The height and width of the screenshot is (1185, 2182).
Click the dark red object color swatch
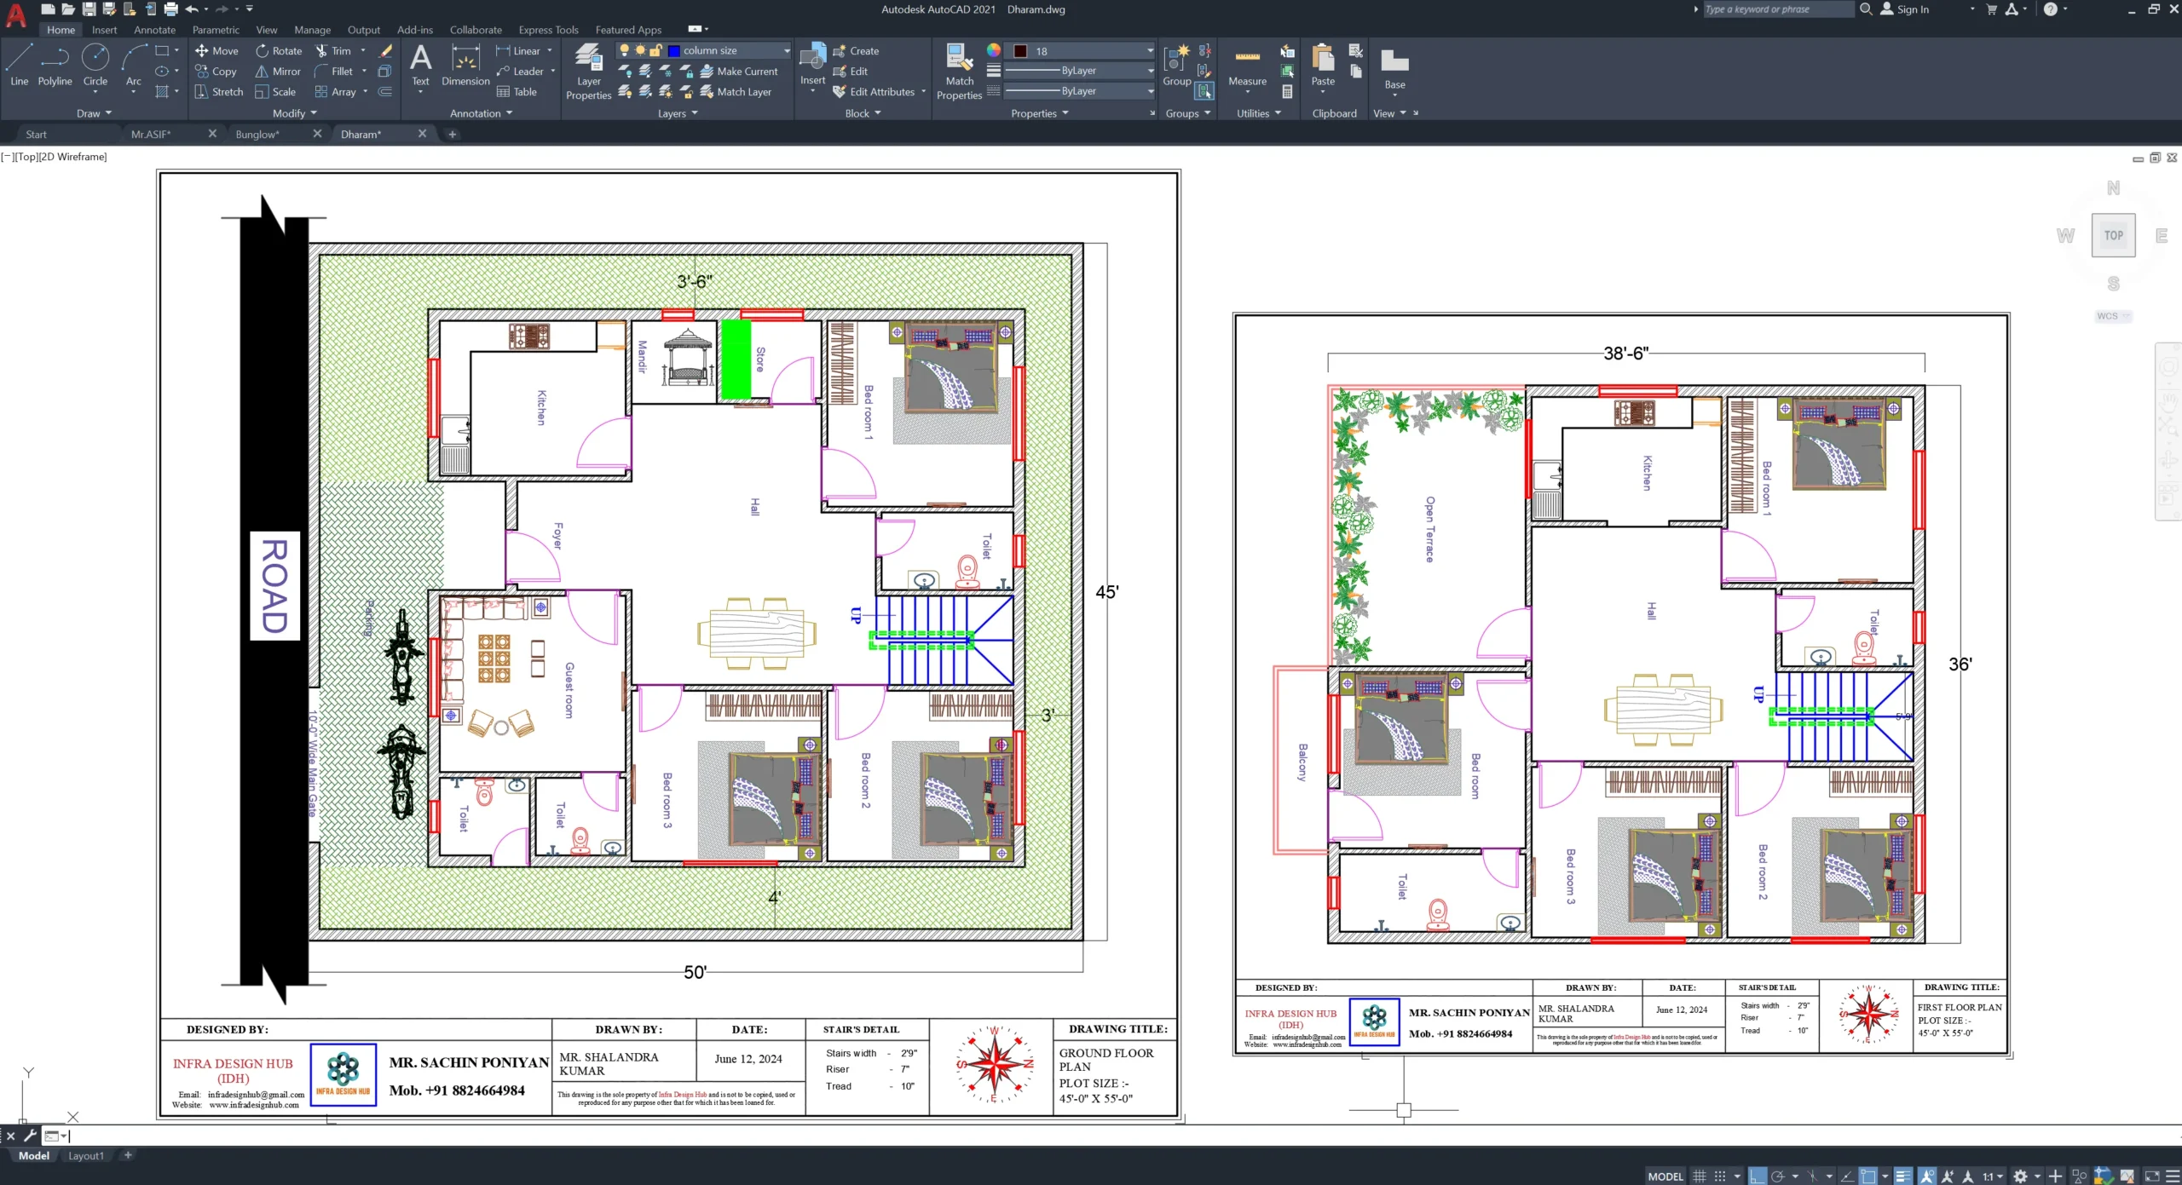pos(1020,51)
